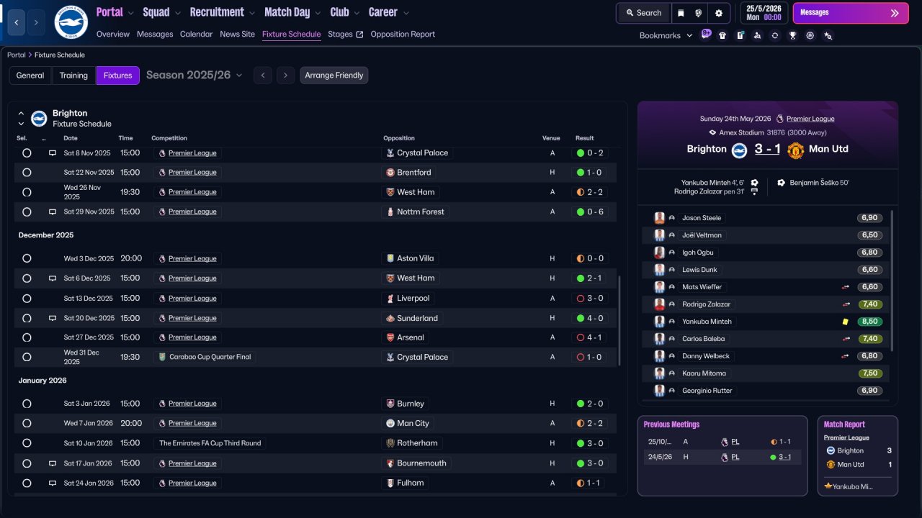Open the world globe icon in the top bar
922x518 pixels.
[699, 13]
